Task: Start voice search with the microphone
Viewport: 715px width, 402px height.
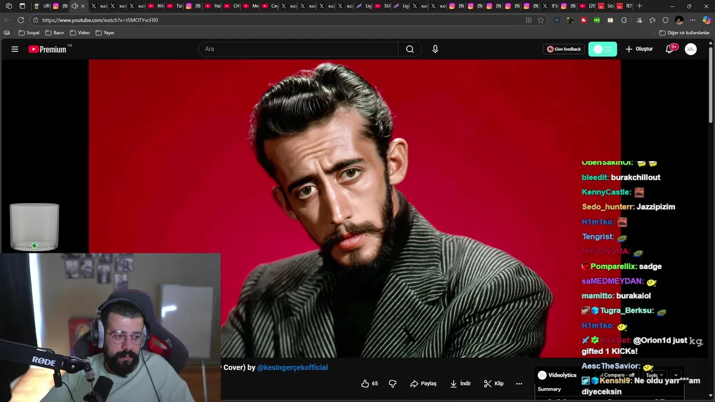Action: click(x=435, y=49)
